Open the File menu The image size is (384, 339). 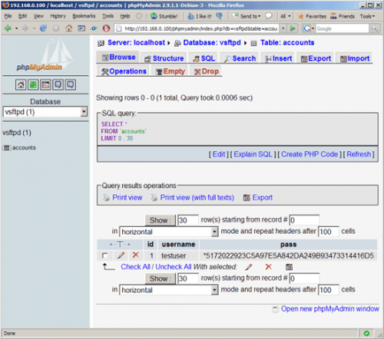click(x=8, y=16)
